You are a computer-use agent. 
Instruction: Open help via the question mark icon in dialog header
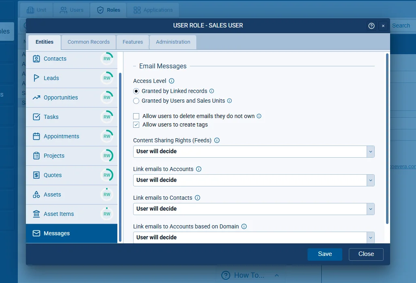tap(371, 26)
